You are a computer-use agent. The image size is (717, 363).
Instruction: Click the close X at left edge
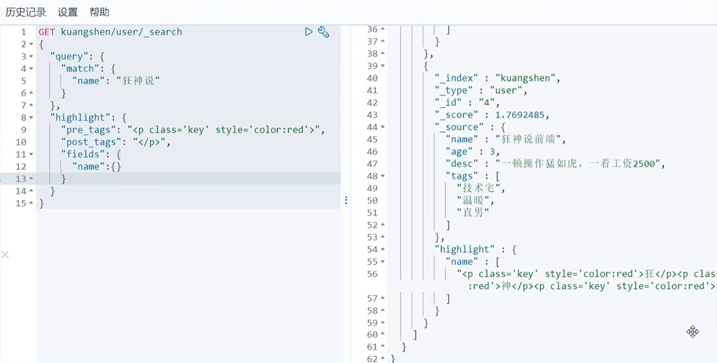point(5,255)
